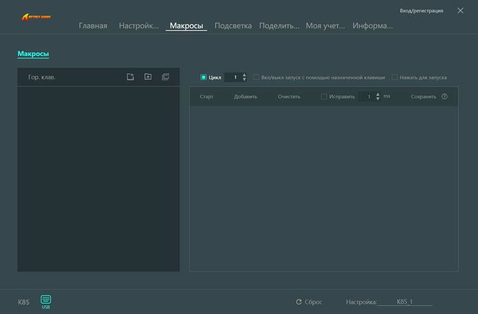Viewport: 478px width, 314px height.
Task: Click the duplicate macro icon
Action: point(166,77)
